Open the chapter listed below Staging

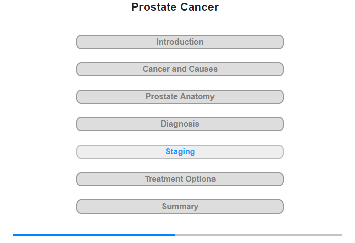click(180, 179)
